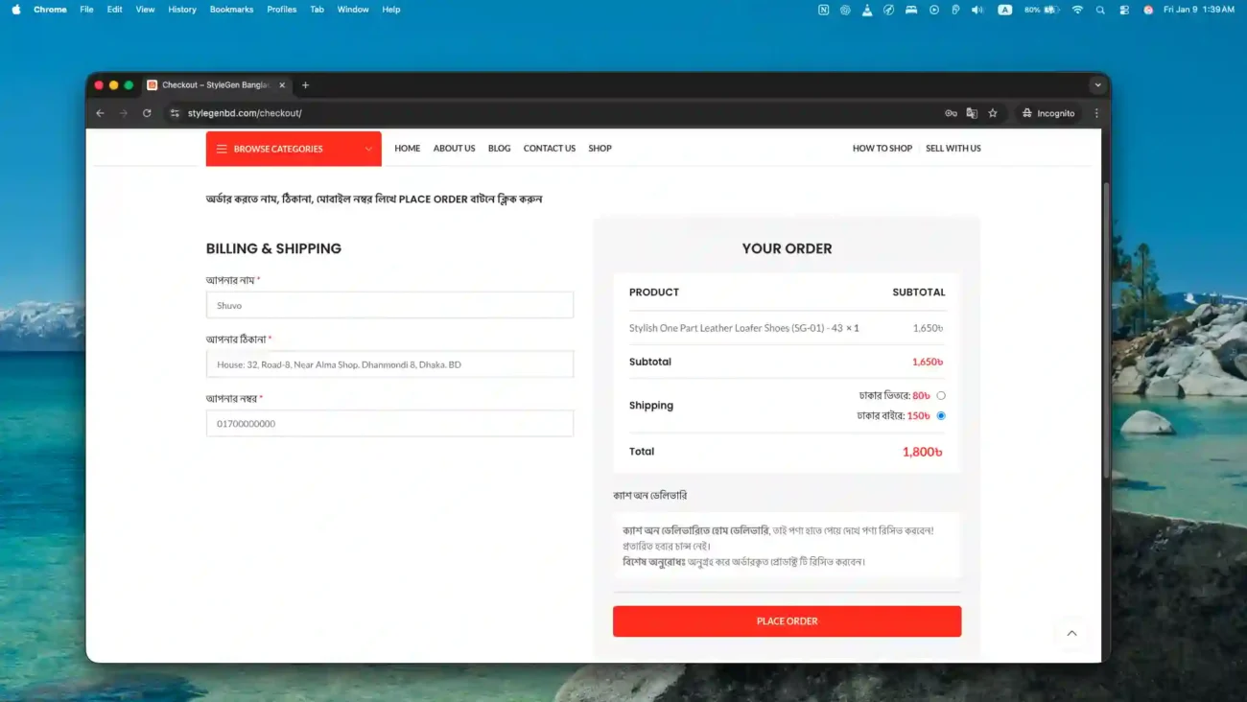Open a new tab with plus icon
The width and height of the screenshot is (1247, 702).
tap(306, 85)
